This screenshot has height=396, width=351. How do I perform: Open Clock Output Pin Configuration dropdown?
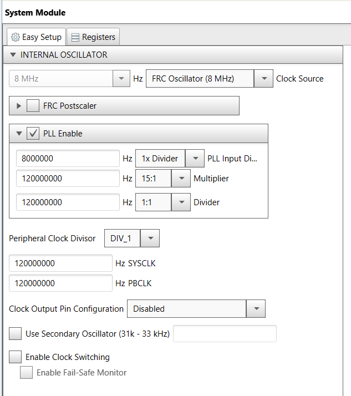coord(256,308)
